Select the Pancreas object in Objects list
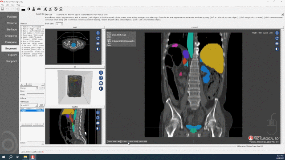The image size is (285, 160). click(32, 45)
